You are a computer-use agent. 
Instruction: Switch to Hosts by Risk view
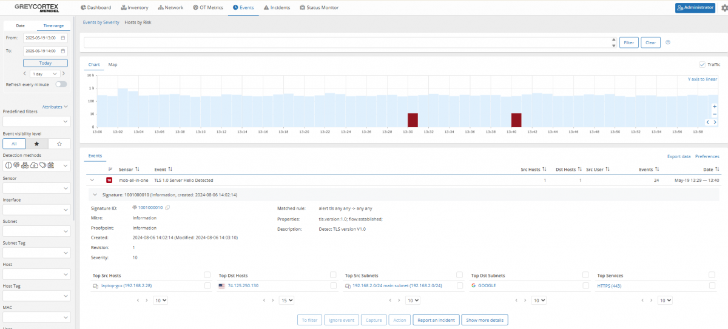coord(138,22)
